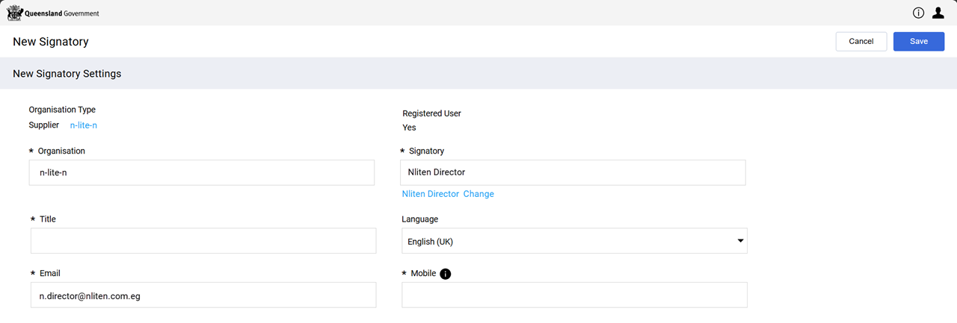Image resolution: width=957 pixels, height=323 pixels.
Task: Click the Title field label
Action: tap(47, 219)
